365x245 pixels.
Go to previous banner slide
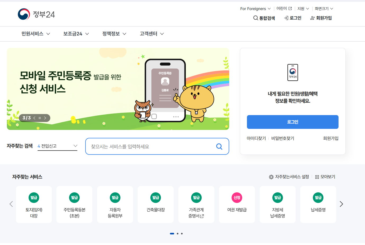[x=34, y=118]
